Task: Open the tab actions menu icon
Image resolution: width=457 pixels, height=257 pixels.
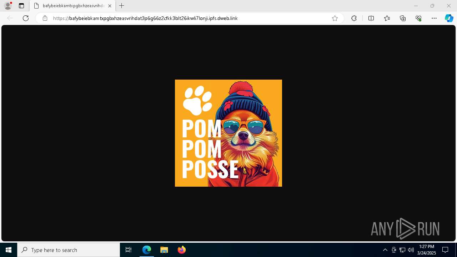Action: tap(21, 6)
